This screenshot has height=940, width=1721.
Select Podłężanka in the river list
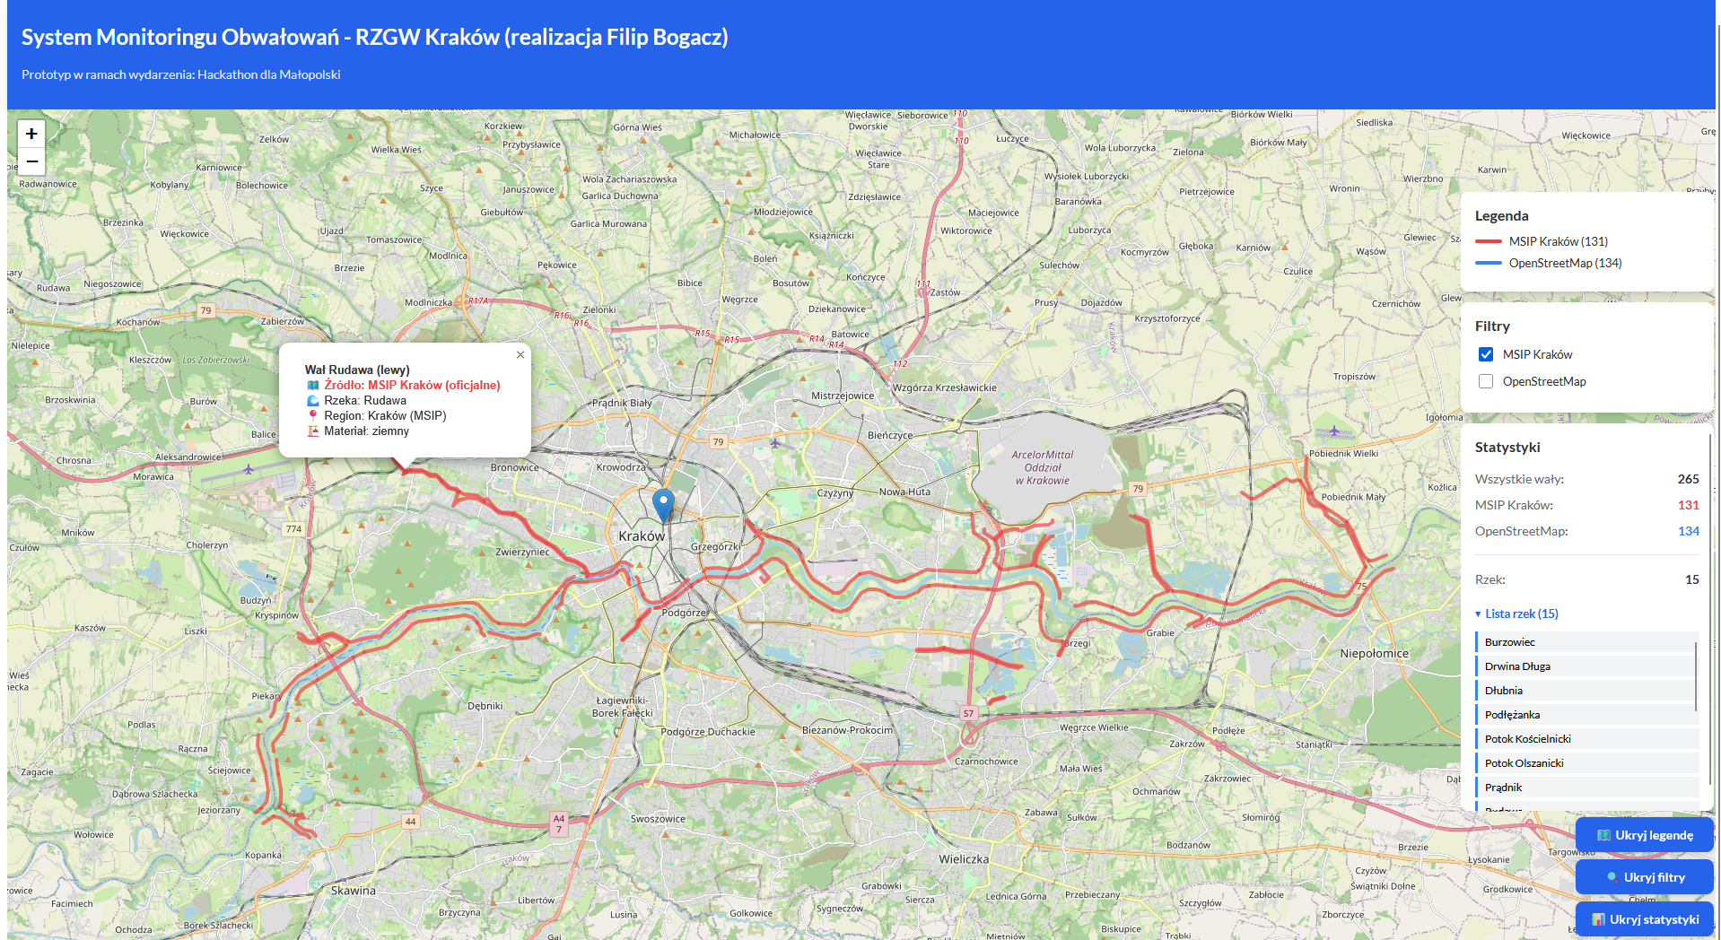point(1586,715)
